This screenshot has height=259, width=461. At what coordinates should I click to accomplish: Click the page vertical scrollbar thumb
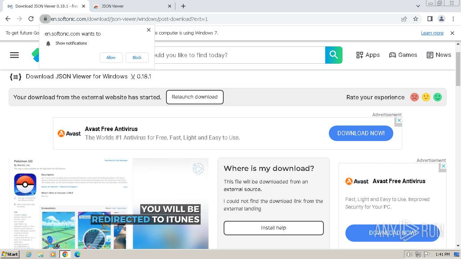tap(458, 68)
